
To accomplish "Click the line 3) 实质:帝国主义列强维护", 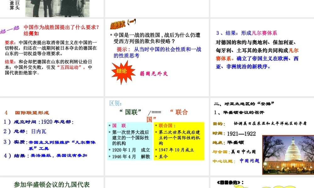I will click(x=50, y=145).
